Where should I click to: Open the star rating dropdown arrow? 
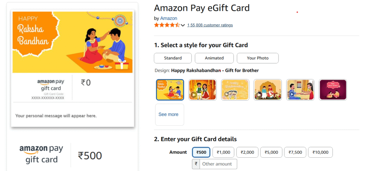[x=183, y=25]
